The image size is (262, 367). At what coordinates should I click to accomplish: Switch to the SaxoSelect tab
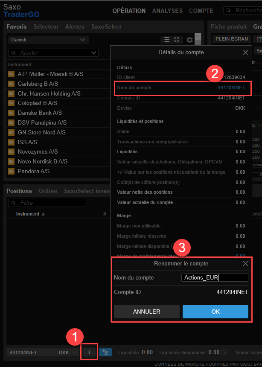[x=106, y=27]
